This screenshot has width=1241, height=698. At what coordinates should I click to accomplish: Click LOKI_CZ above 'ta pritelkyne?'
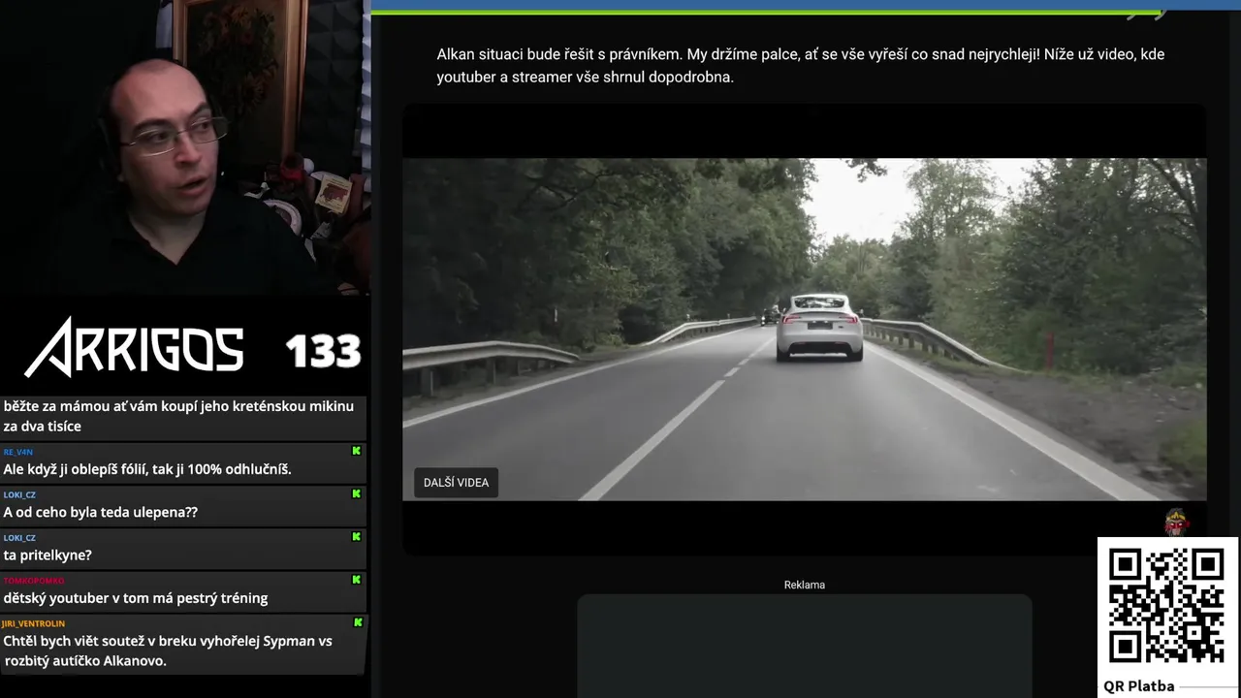19,537
